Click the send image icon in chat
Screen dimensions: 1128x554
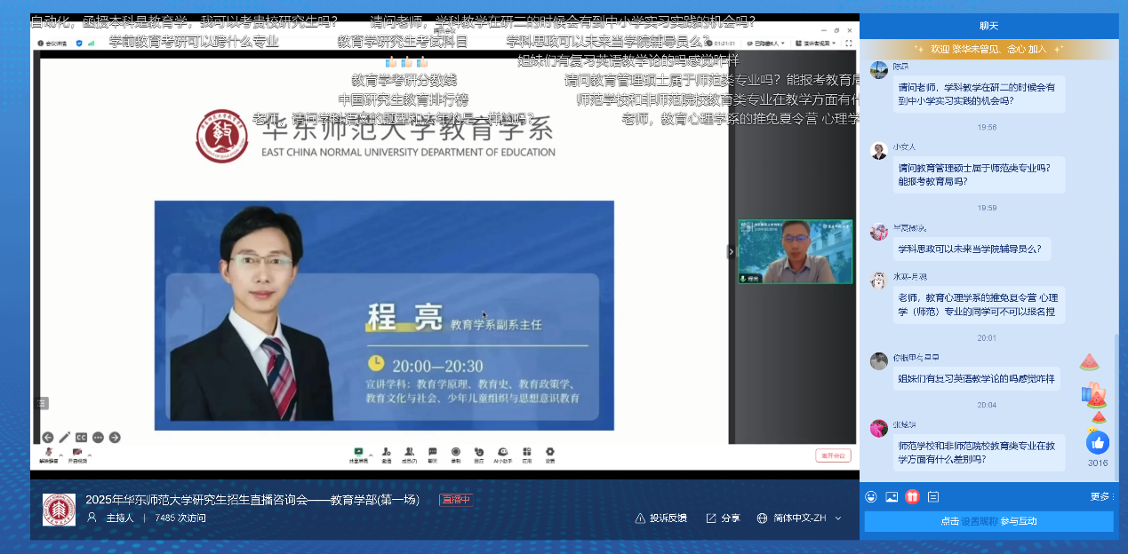pyautogui.click(x=892, y=497)
